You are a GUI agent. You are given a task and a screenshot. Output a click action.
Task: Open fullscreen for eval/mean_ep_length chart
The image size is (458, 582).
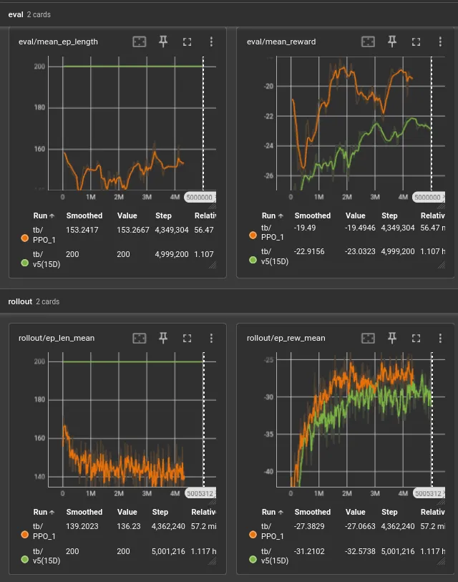pos(187,42)
